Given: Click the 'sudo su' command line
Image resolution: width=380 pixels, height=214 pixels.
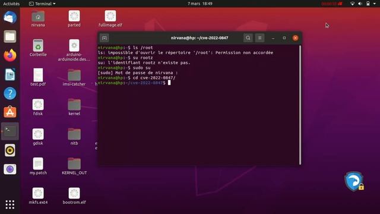Looking at the screenshot, I should (x=124, y=68).
